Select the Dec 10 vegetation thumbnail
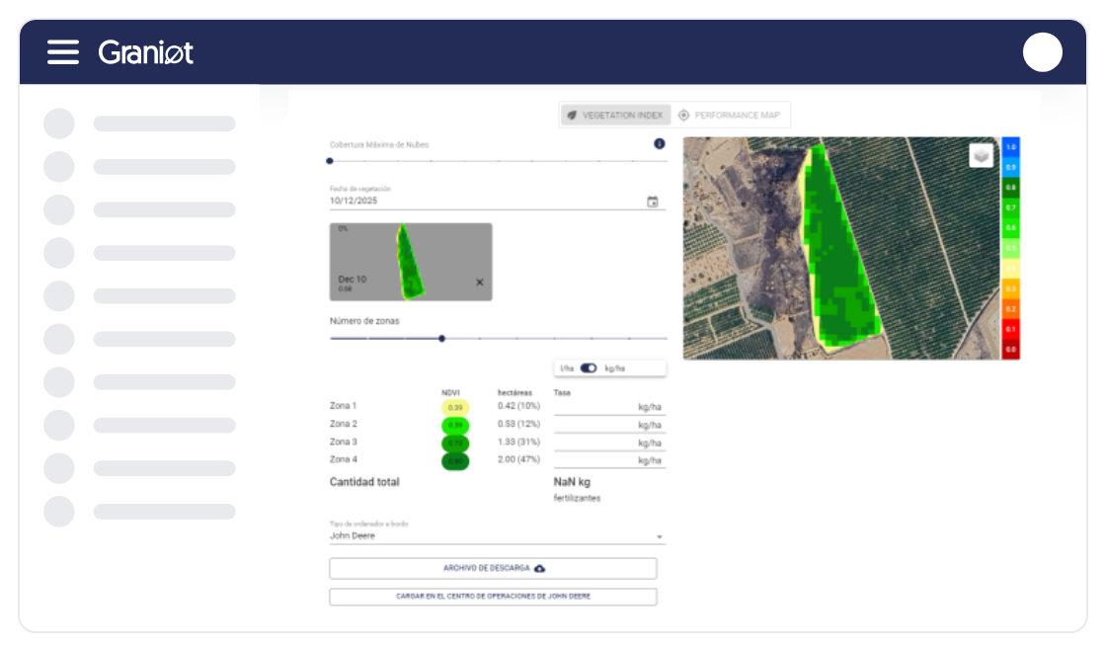Image resolution: width=1106 pixels, height=651 pixels. tap(410, 262)
